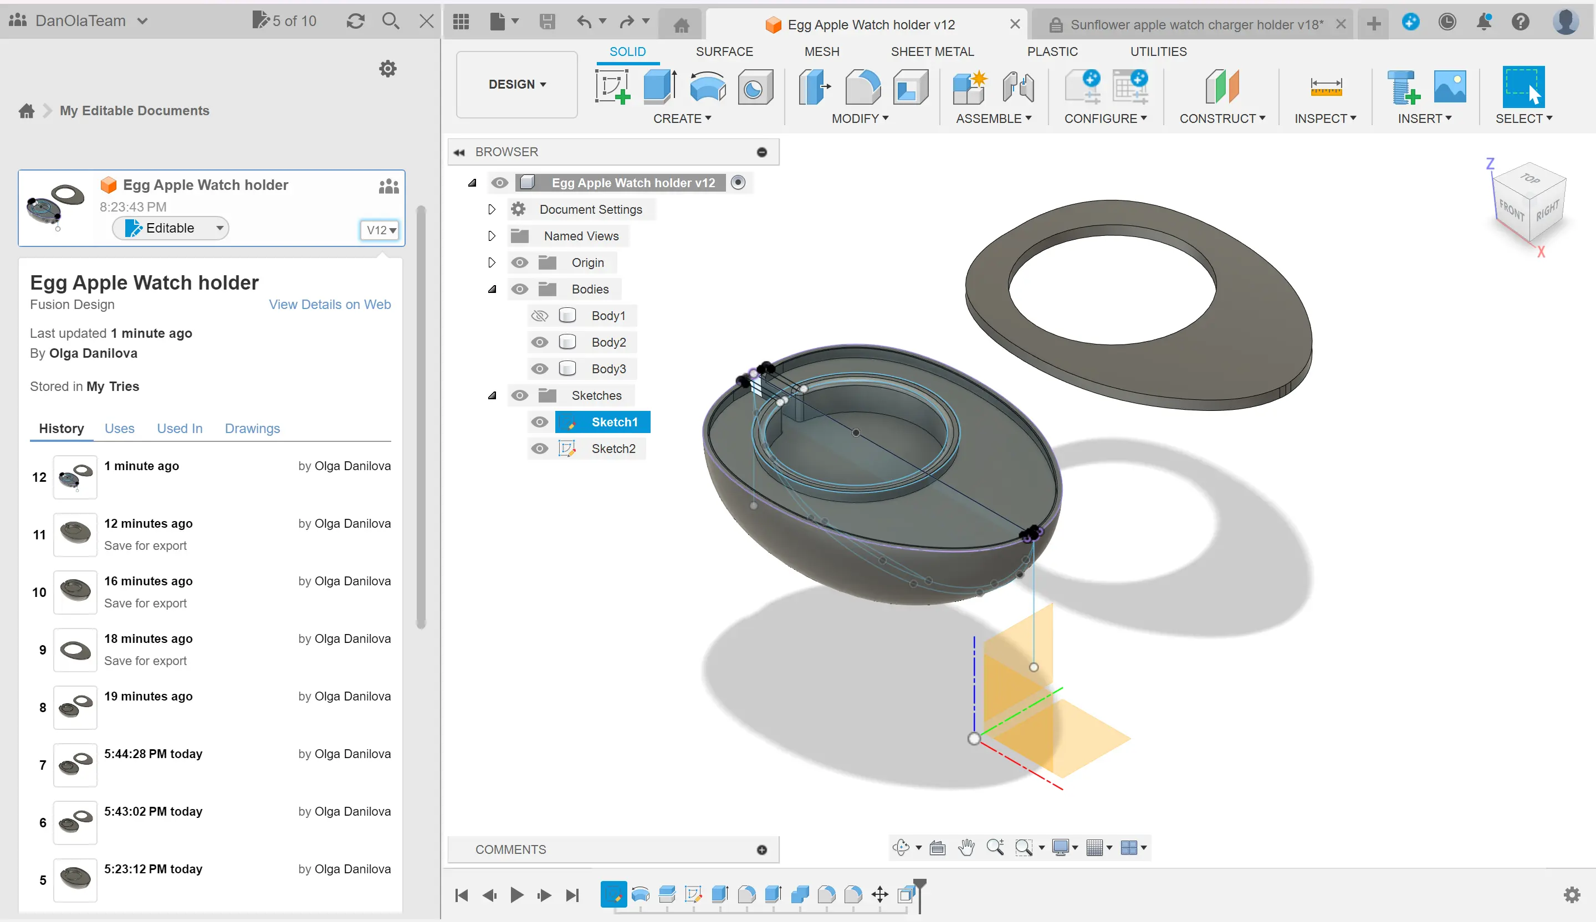Open the CREATE menu

click(682, 119)
